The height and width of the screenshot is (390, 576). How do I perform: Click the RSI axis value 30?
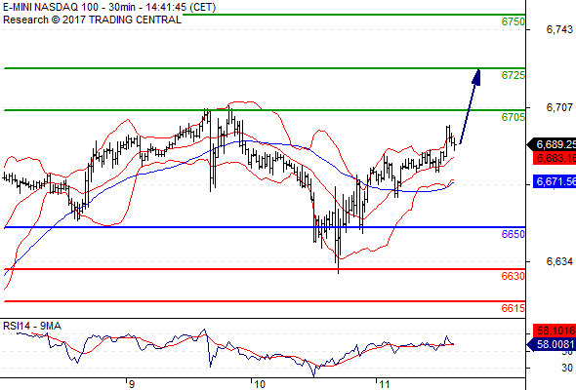point(567,368)
